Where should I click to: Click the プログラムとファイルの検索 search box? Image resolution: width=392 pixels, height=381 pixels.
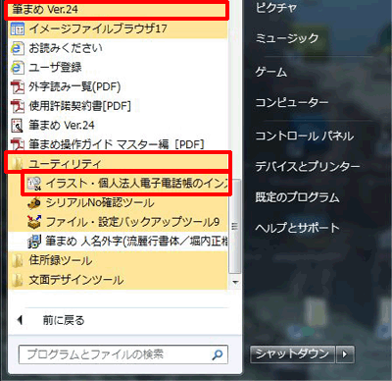click(x=123, y=354)
